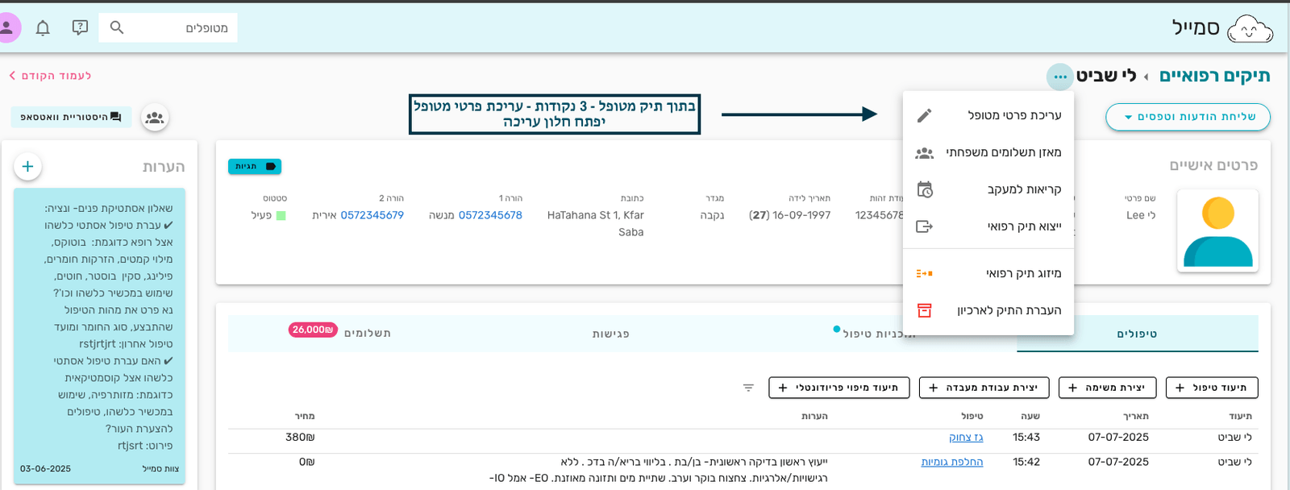Switch to the פגישות tab

click(611, 334)
